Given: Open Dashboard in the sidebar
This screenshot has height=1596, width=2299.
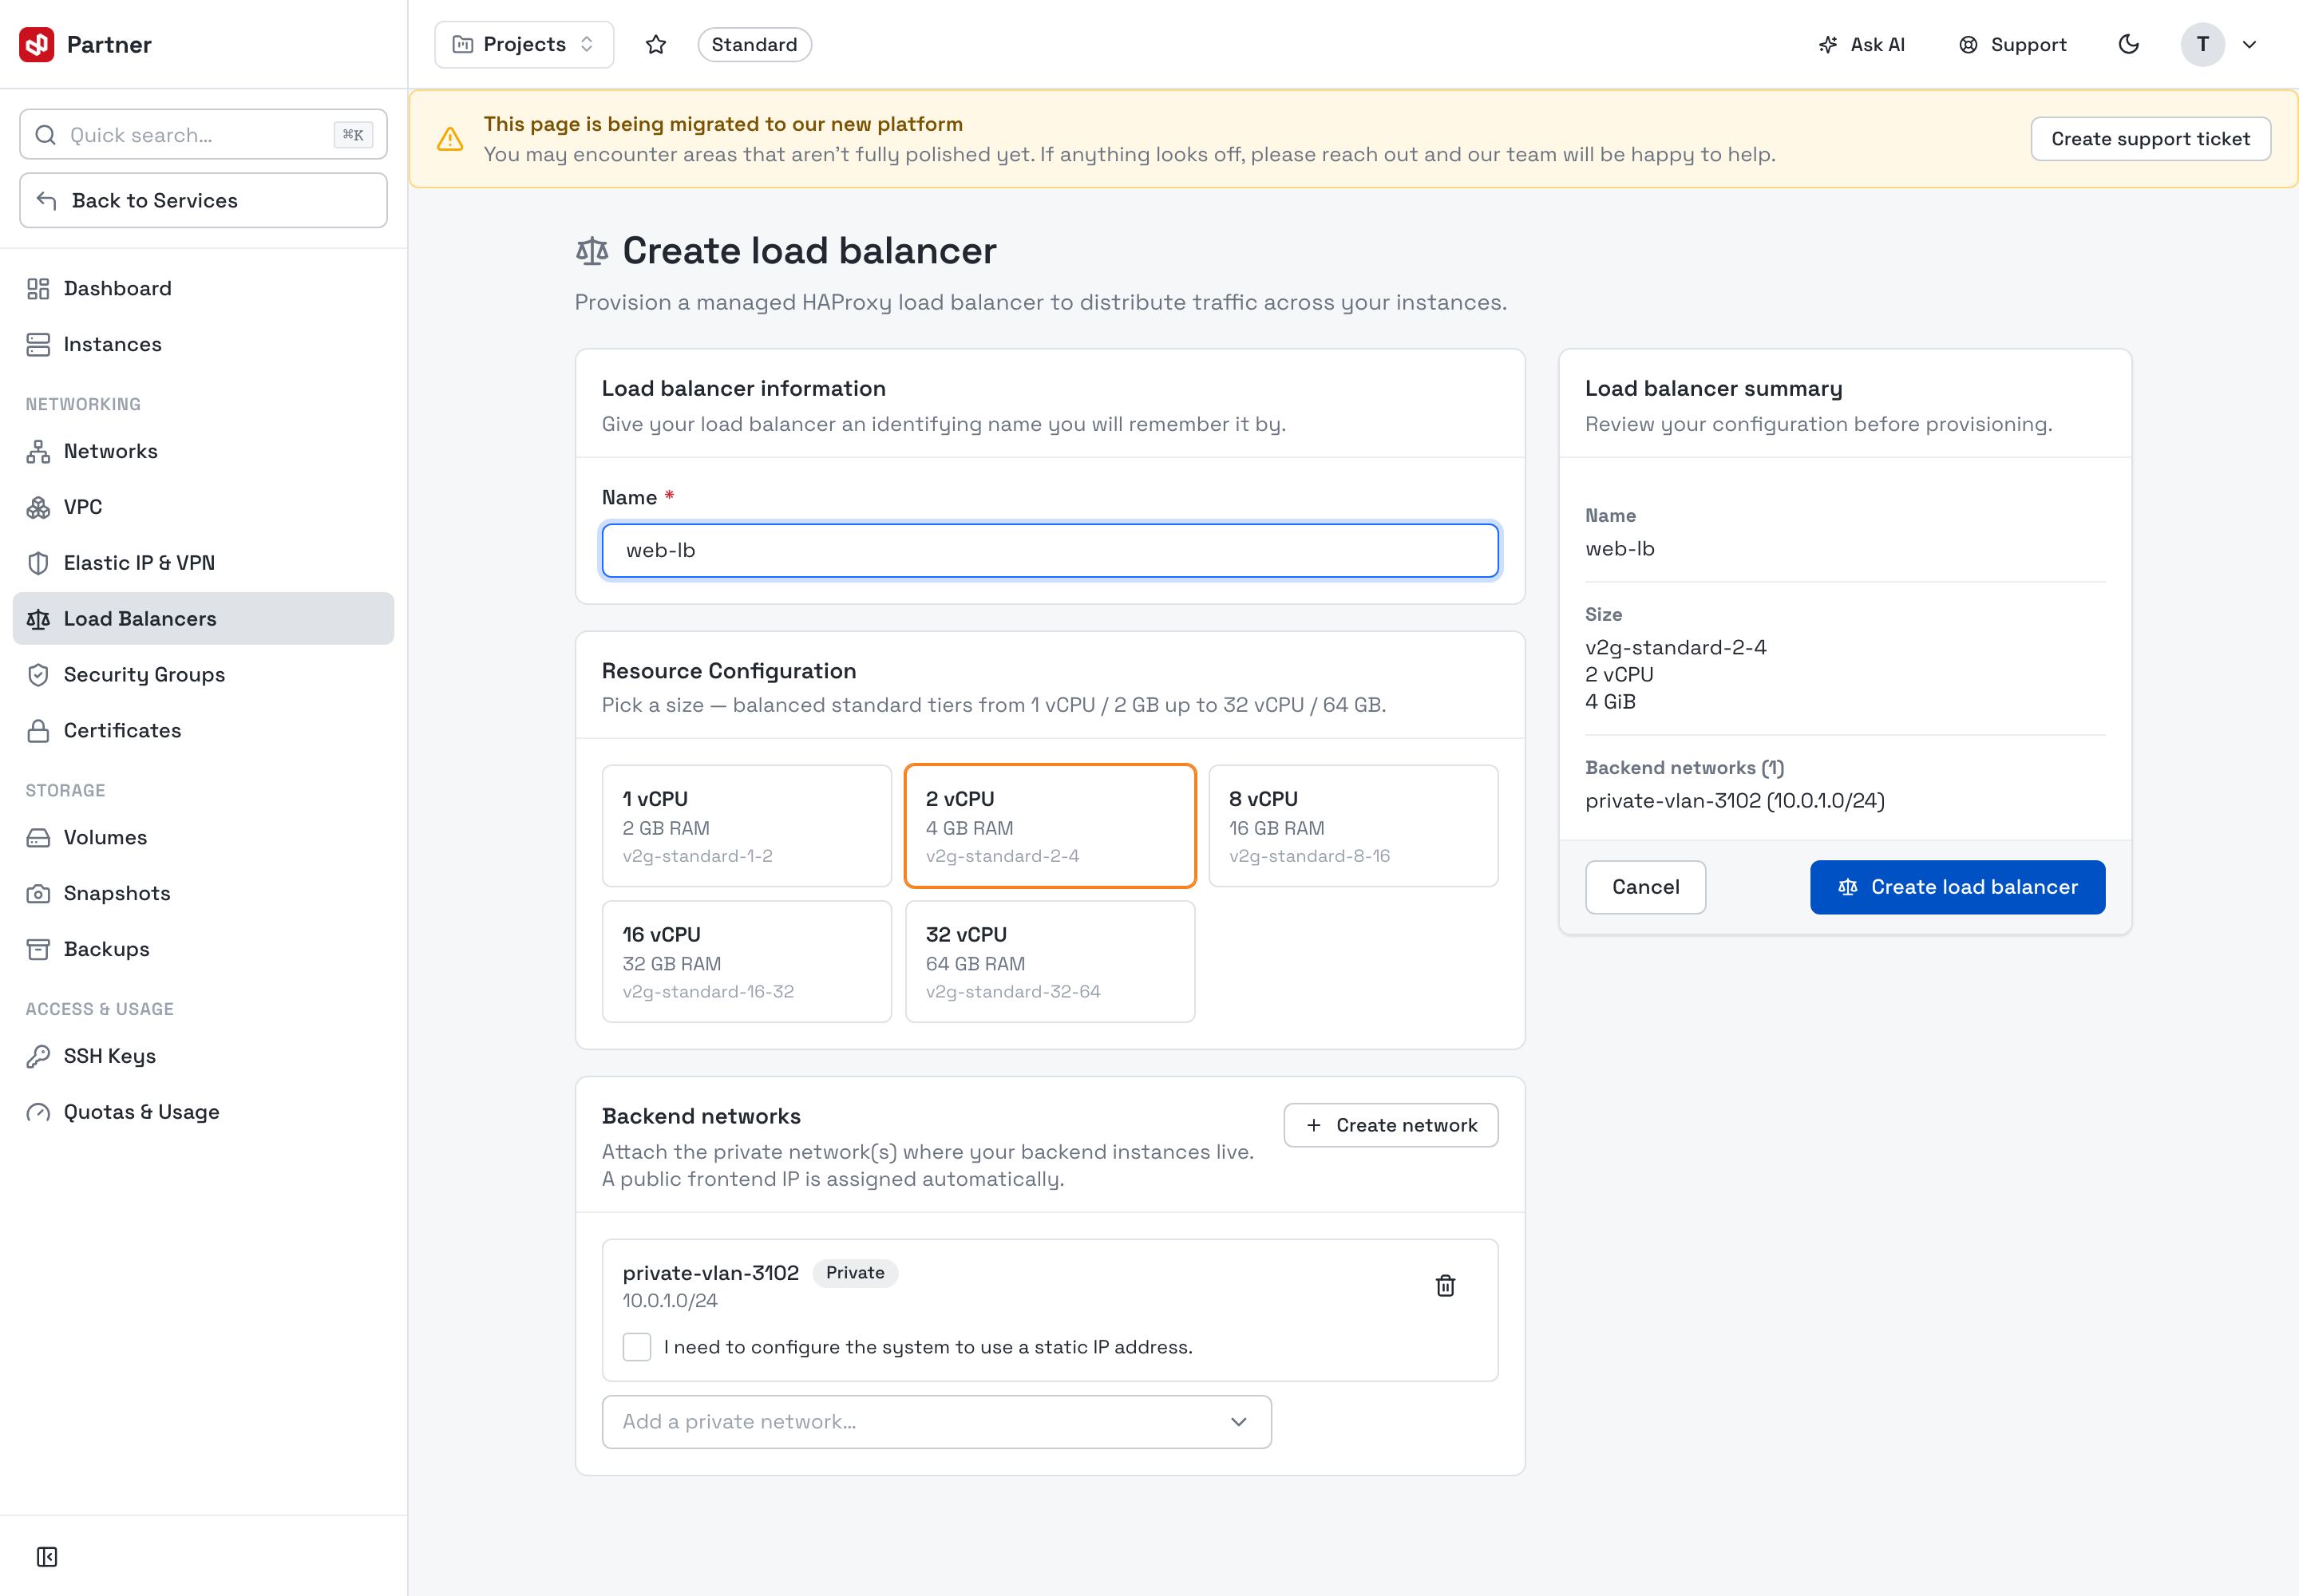Looking at the screenshot, I should click(203, 288).
